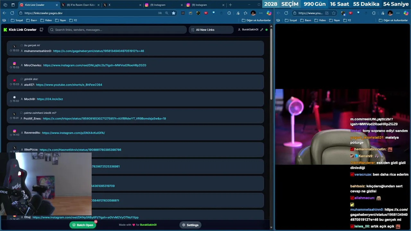
Task: Open MiroChevko's Instagram reel link
Action: coord(95,65)
